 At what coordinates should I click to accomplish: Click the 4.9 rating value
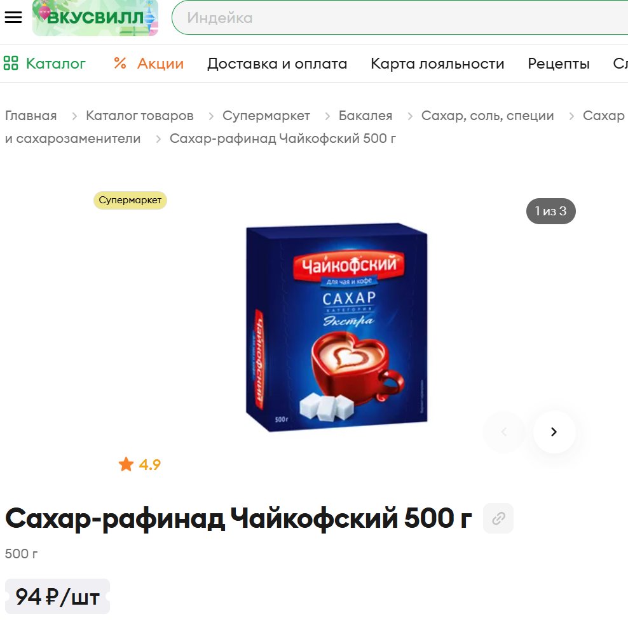coord(150,464)
